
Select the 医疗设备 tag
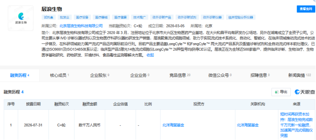82,17
